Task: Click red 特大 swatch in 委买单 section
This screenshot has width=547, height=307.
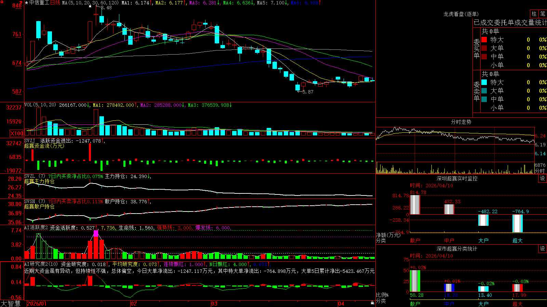Action: click(484, 40)
